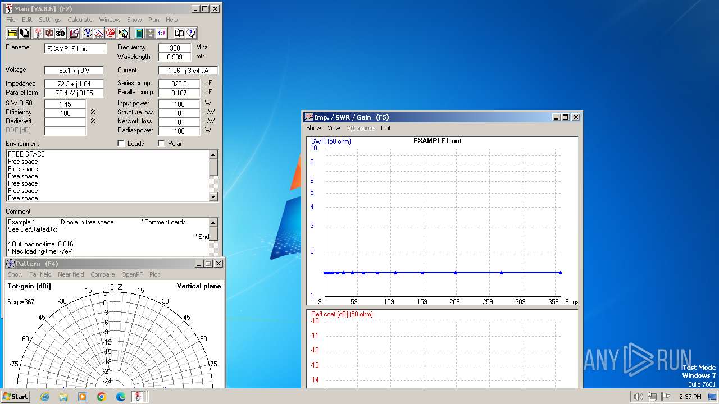Launch Google Chrome from taskbar
Screen dimensions: 719x404
(x=102, y=397)
